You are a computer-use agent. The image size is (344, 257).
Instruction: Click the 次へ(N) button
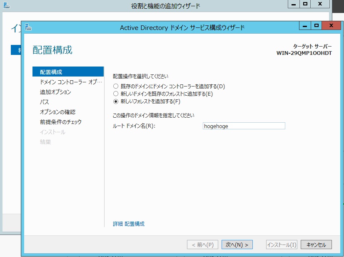237,245
